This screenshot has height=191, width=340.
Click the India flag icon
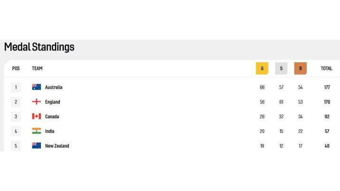coord(37,131)
